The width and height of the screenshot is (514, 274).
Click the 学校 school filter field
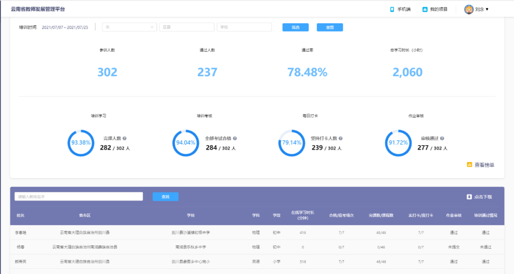[244, 27]
